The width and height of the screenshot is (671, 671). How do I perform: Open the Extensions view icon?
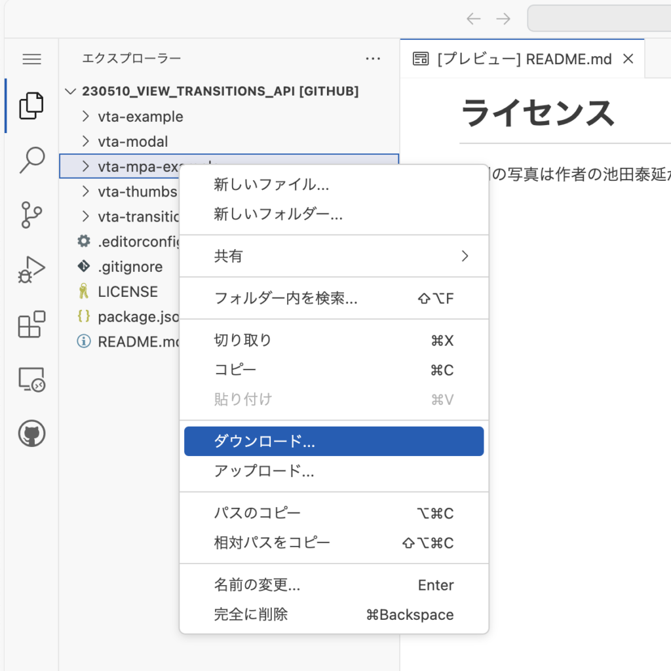31,324
